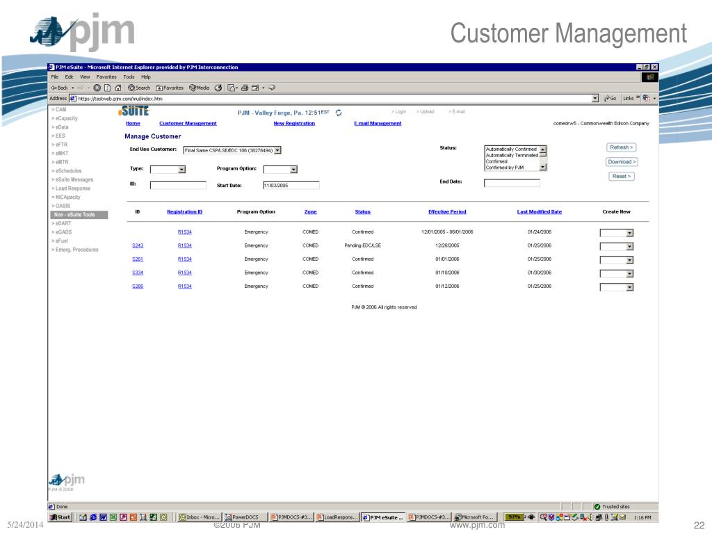Click the Edit page icon in IE toolbar

point(255,88)
